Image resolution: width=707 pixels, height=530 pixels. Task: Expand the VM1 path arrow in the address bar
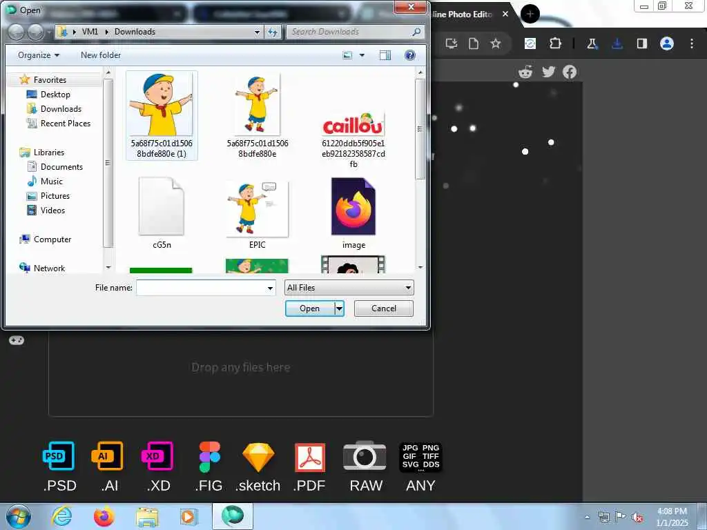point(107,32)
